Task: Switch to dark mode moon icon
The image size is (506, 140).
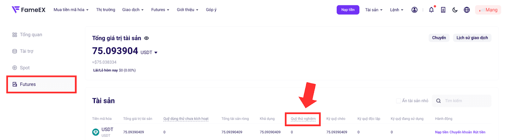Action: (455, 10)
